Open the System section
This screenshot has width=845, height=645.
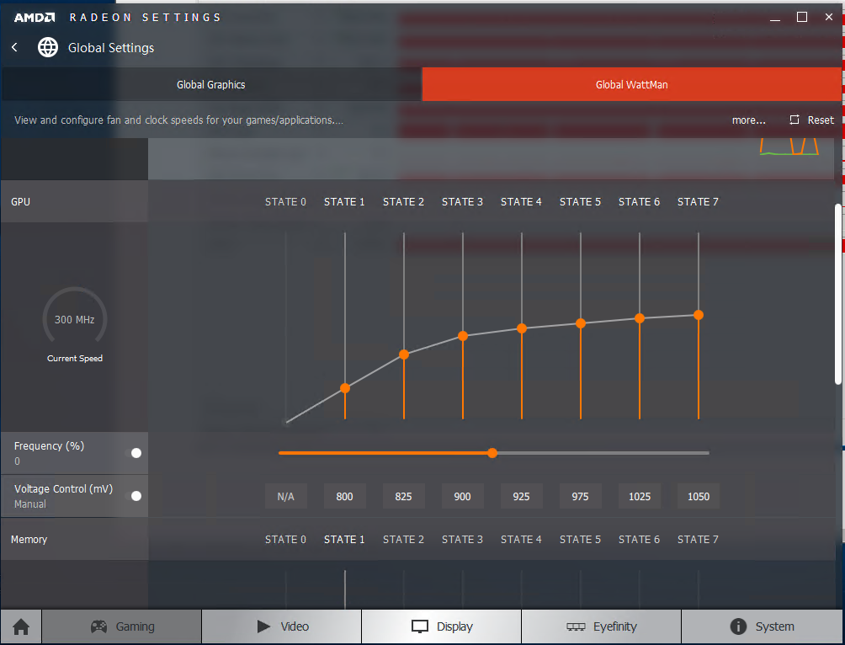[x=762, y=626]
